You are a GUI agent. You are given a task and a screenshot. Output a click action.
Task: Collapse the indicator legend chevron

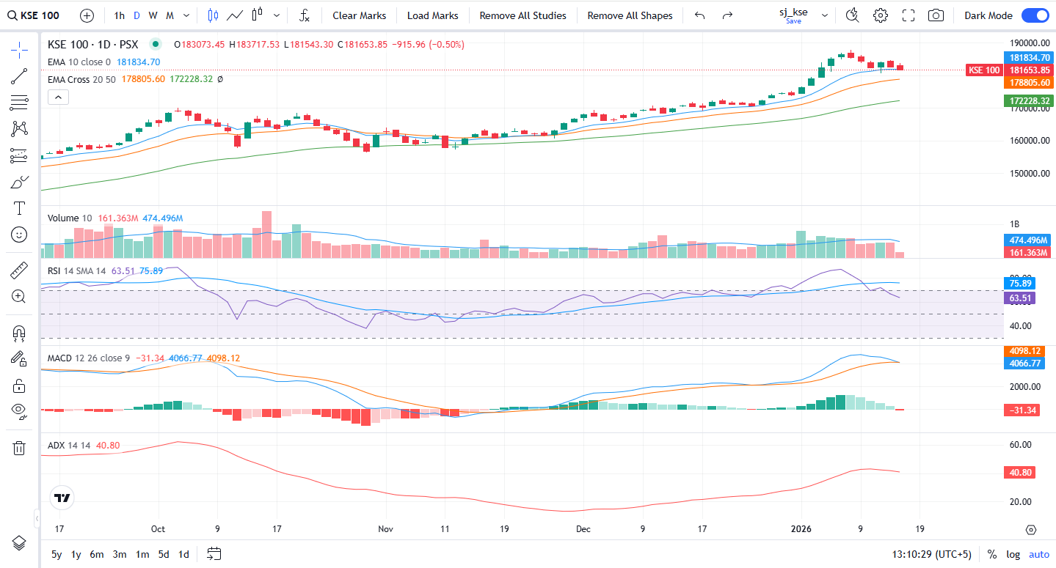click(x=58, y=97)
